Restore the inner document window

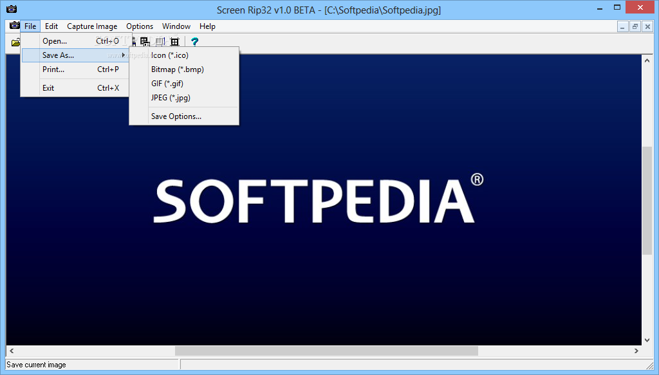pyautogui.click(x=635, y=26)
